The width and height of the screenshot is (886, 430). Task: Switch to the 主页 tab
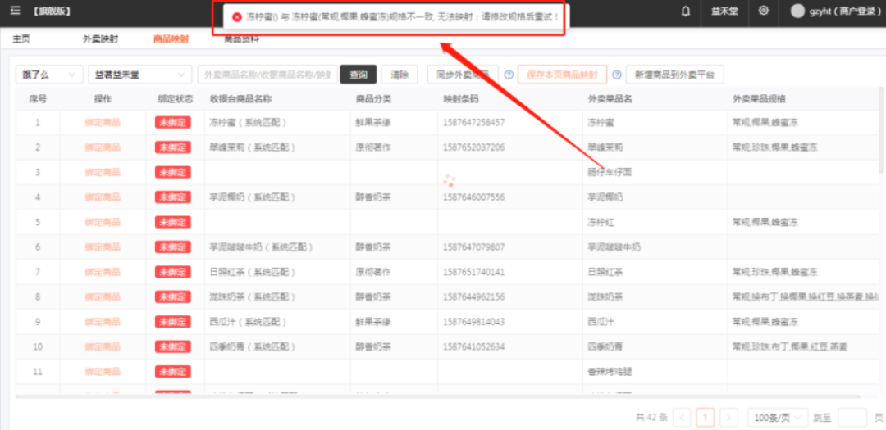coord(21,39)
